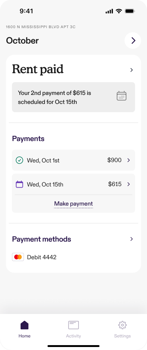Tap the Mastercard logo icon
This screenshot has height=350, width=147.
tap(18, 257)
